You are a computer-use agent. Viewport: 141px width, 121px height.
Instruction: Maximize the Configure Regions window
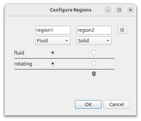tap(119, 10)
